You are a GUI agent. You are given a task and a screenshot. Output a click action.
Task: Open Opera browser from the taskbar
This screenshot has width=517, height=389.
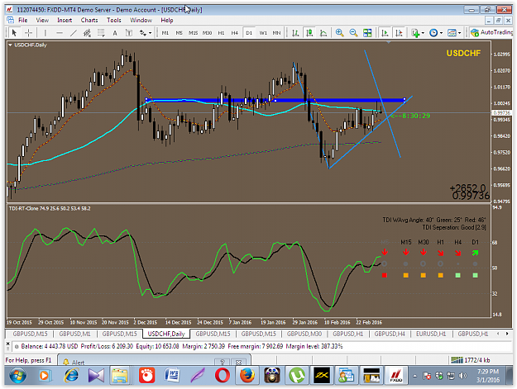(x=223, y=376)
